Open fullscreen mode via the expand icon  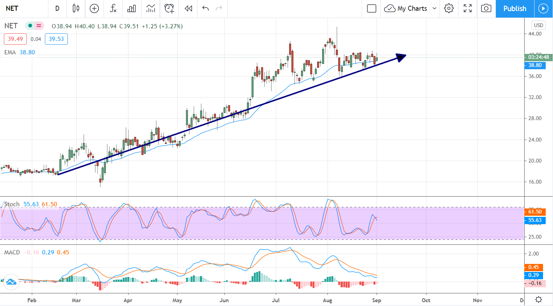point(467,8)
